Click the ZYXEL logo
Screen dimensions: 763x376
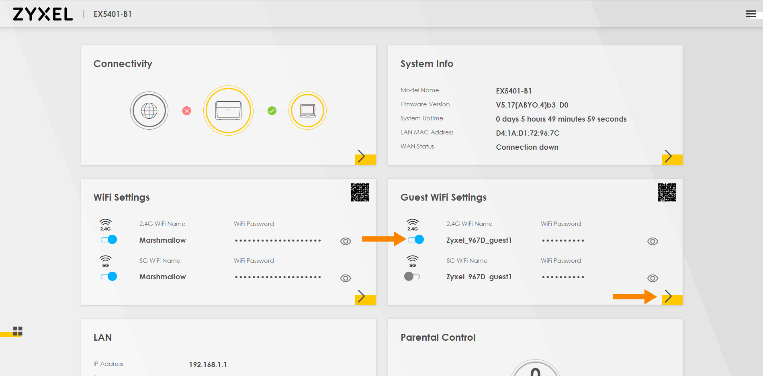tap(43, 14)
